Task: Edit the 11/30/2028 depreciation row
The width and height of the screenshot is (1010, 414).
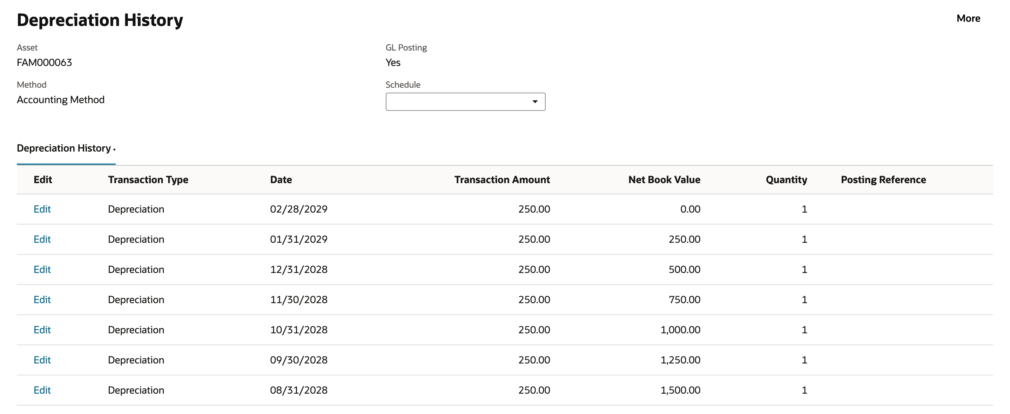Action: tap(42, 300)
